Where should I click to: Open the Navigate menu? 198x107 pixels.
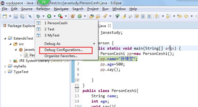click(61, 9)
